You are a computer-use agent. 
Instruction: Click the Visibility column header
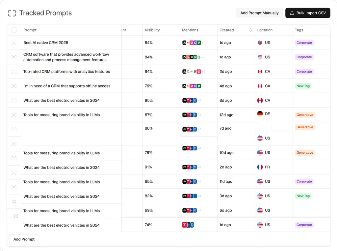152,30
